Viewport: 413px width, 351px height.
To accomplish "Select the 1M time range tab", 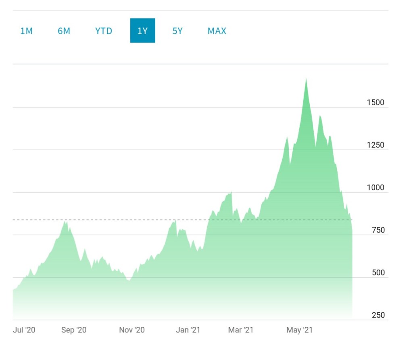I will coord(26,31).
